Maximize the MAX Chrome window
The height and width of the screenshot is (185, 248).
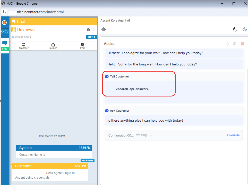(x=234, y=4)
